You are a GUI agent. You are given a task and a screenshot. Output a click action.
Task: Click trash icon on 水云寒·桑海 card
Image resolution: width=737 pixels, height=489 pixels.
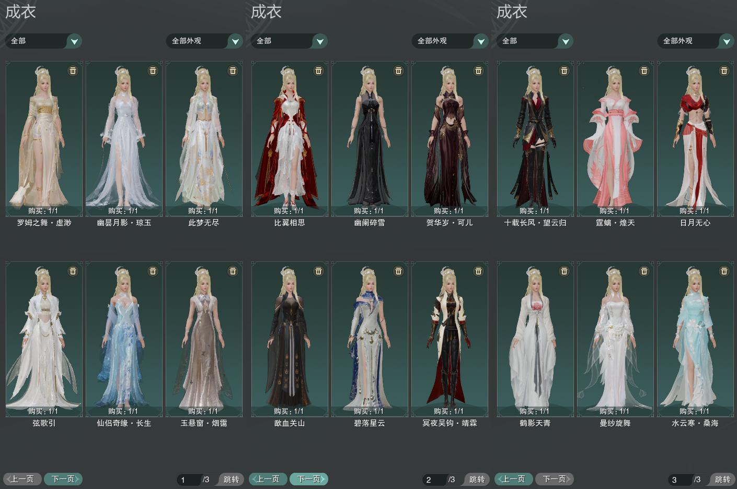coord(724,271)
